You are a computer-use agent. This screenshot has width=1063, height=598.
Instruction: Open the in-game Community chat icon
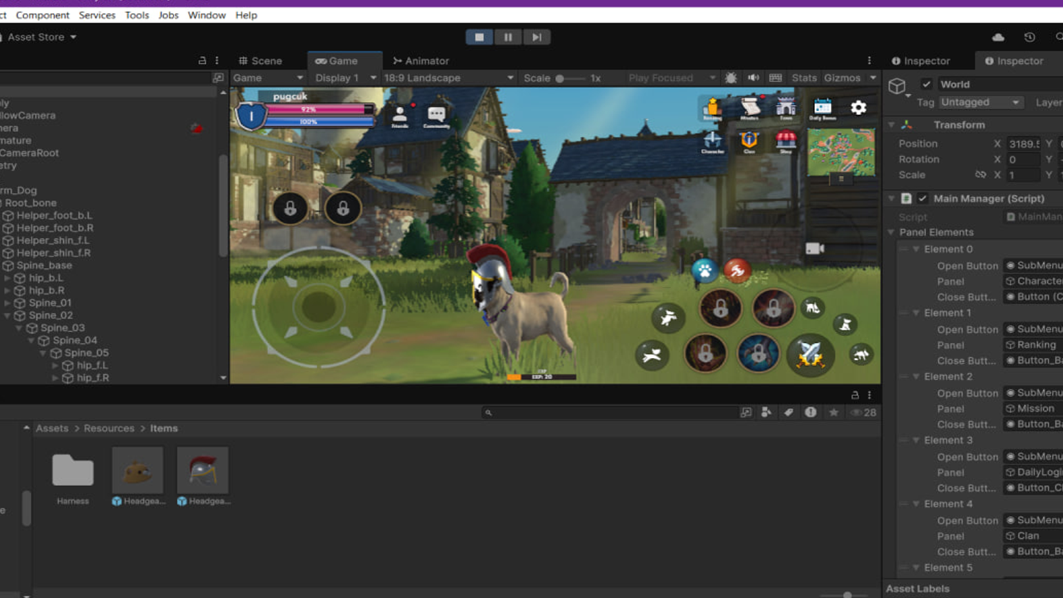[x=437, y=117]
